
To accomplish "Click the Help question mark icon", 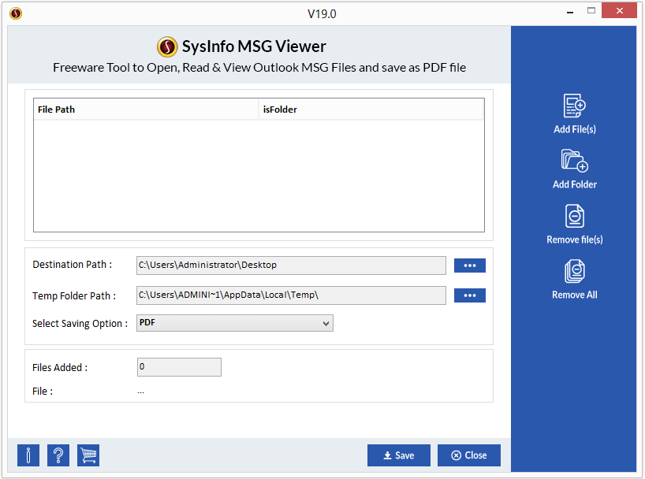I will pyautogui.click(x=58, y=455).
